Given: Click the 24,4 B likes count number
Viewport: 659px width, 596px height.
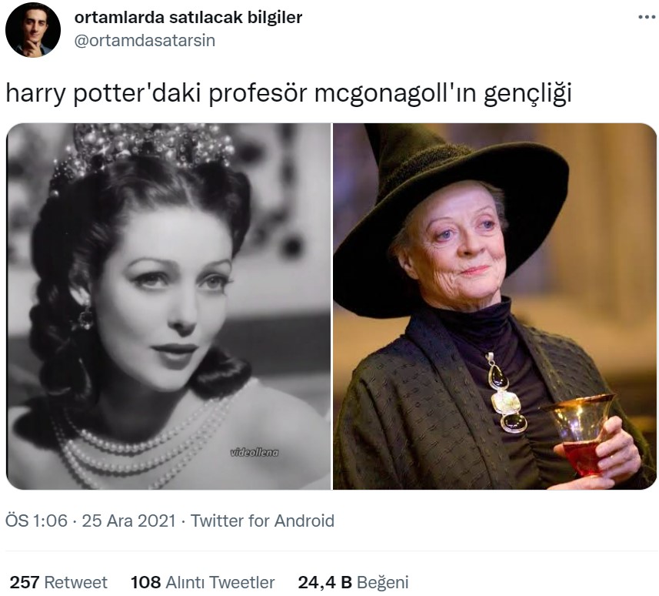Looking at the screenshot, I should [x=325, y=583].
